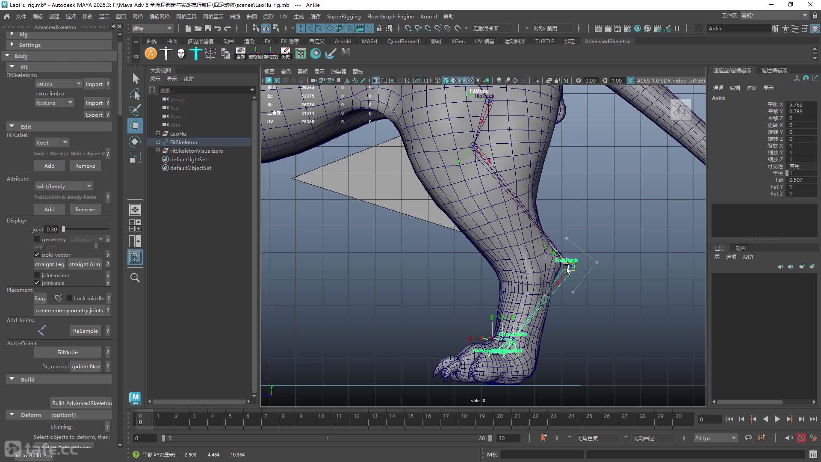This screenshot has height=462, width=821.
Task: Enable the joint-orient checkbox
Action: 37,275
